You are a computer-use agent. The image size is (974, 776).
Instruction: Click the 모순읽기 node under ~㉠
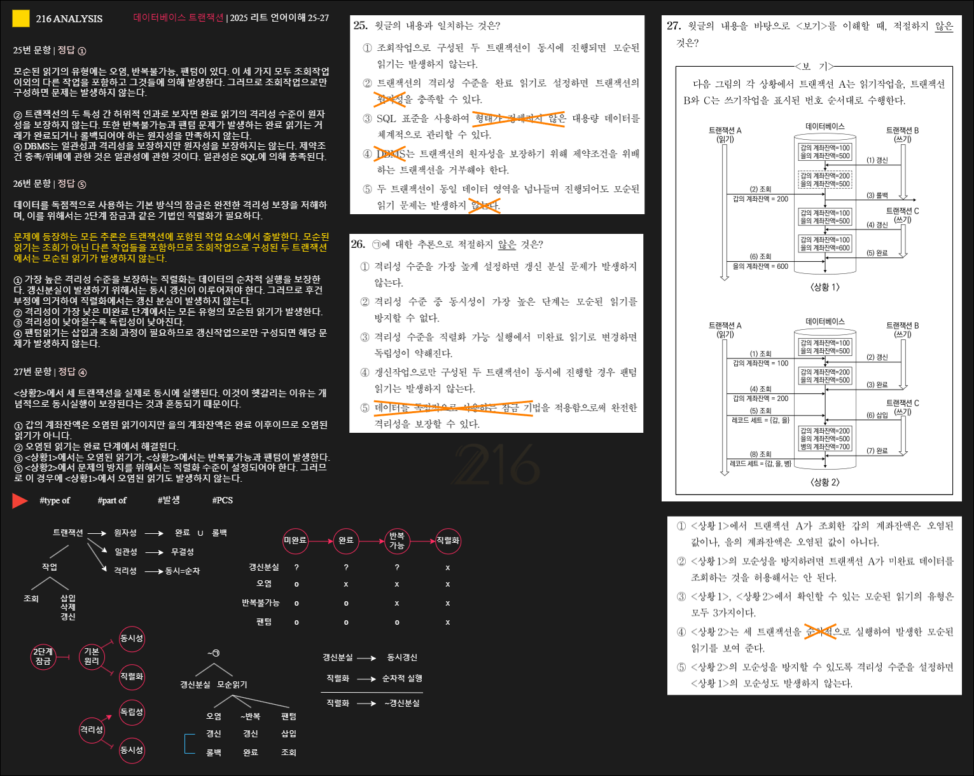[x=232, y=684]
